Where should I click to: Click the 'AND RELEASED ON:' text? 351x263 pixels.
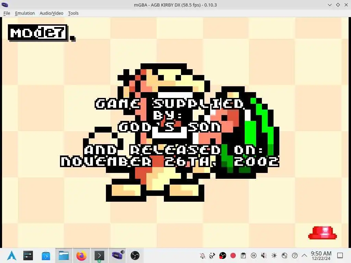[174, 150]
